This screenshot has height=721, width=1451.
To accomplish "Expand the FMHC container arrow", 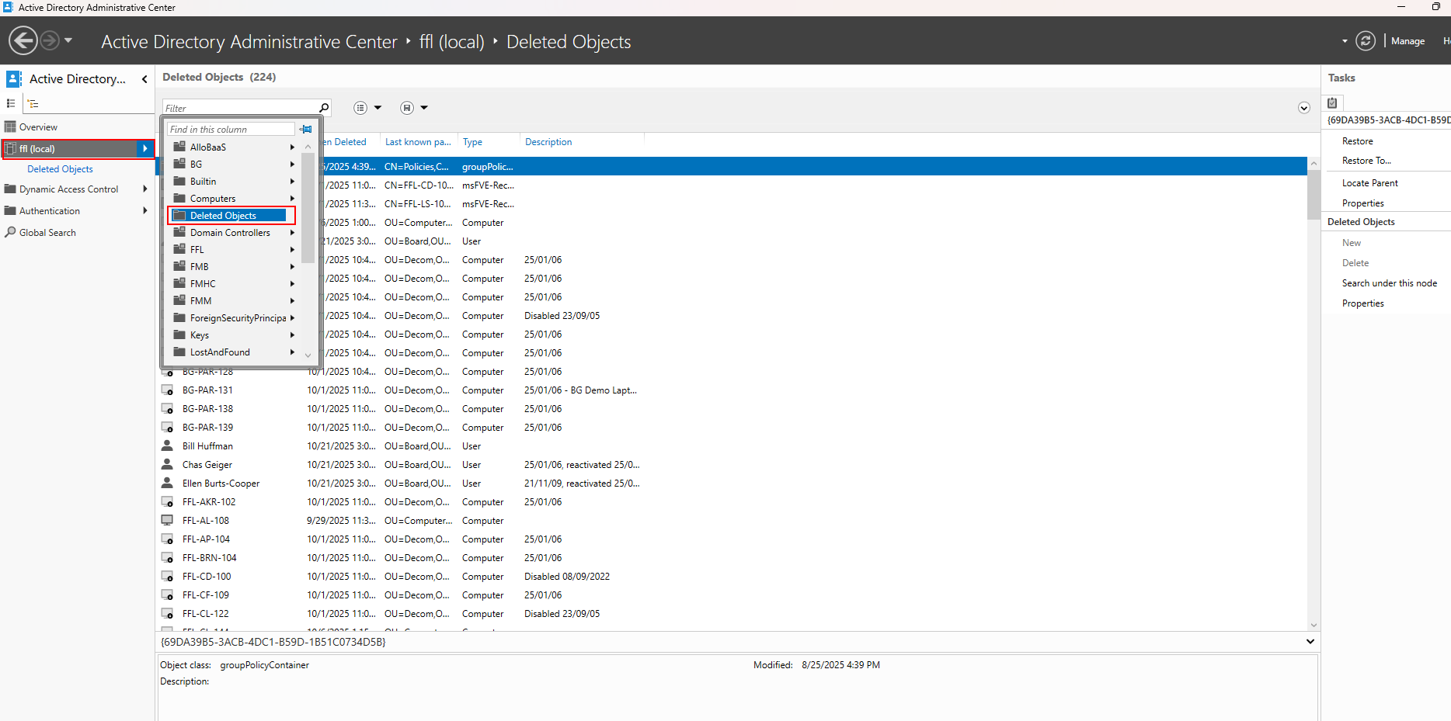I will point(292,284).
